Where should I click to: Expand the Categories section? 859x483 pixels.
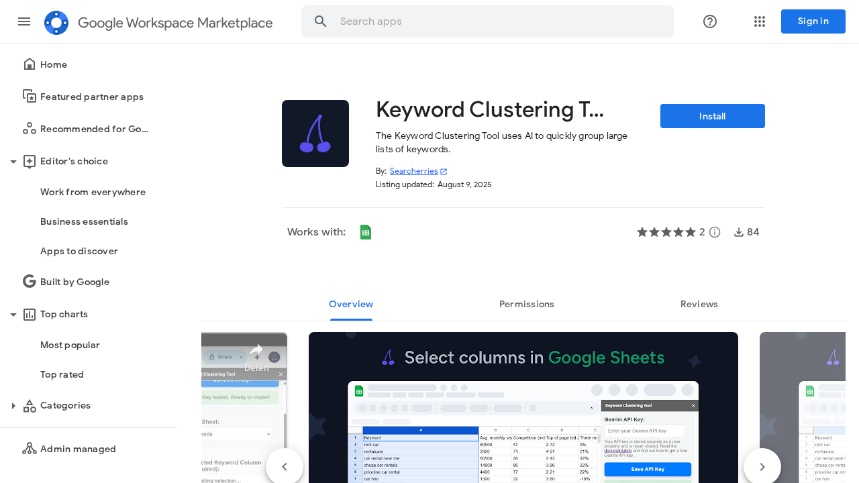pyautogui.click(x=13, y=406)
